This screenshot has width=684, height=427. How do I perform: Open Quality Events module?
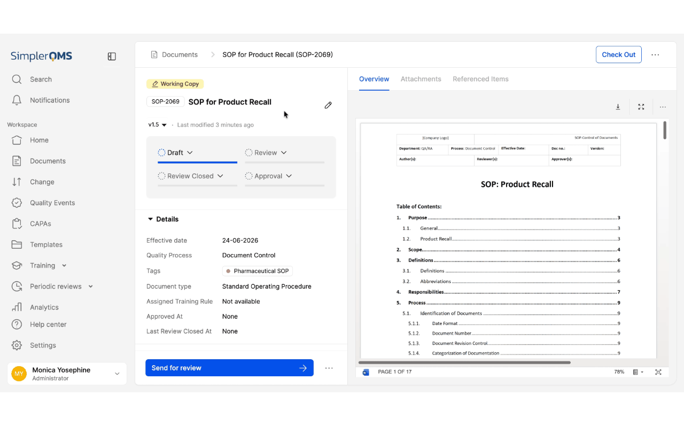tap(43, 203)
